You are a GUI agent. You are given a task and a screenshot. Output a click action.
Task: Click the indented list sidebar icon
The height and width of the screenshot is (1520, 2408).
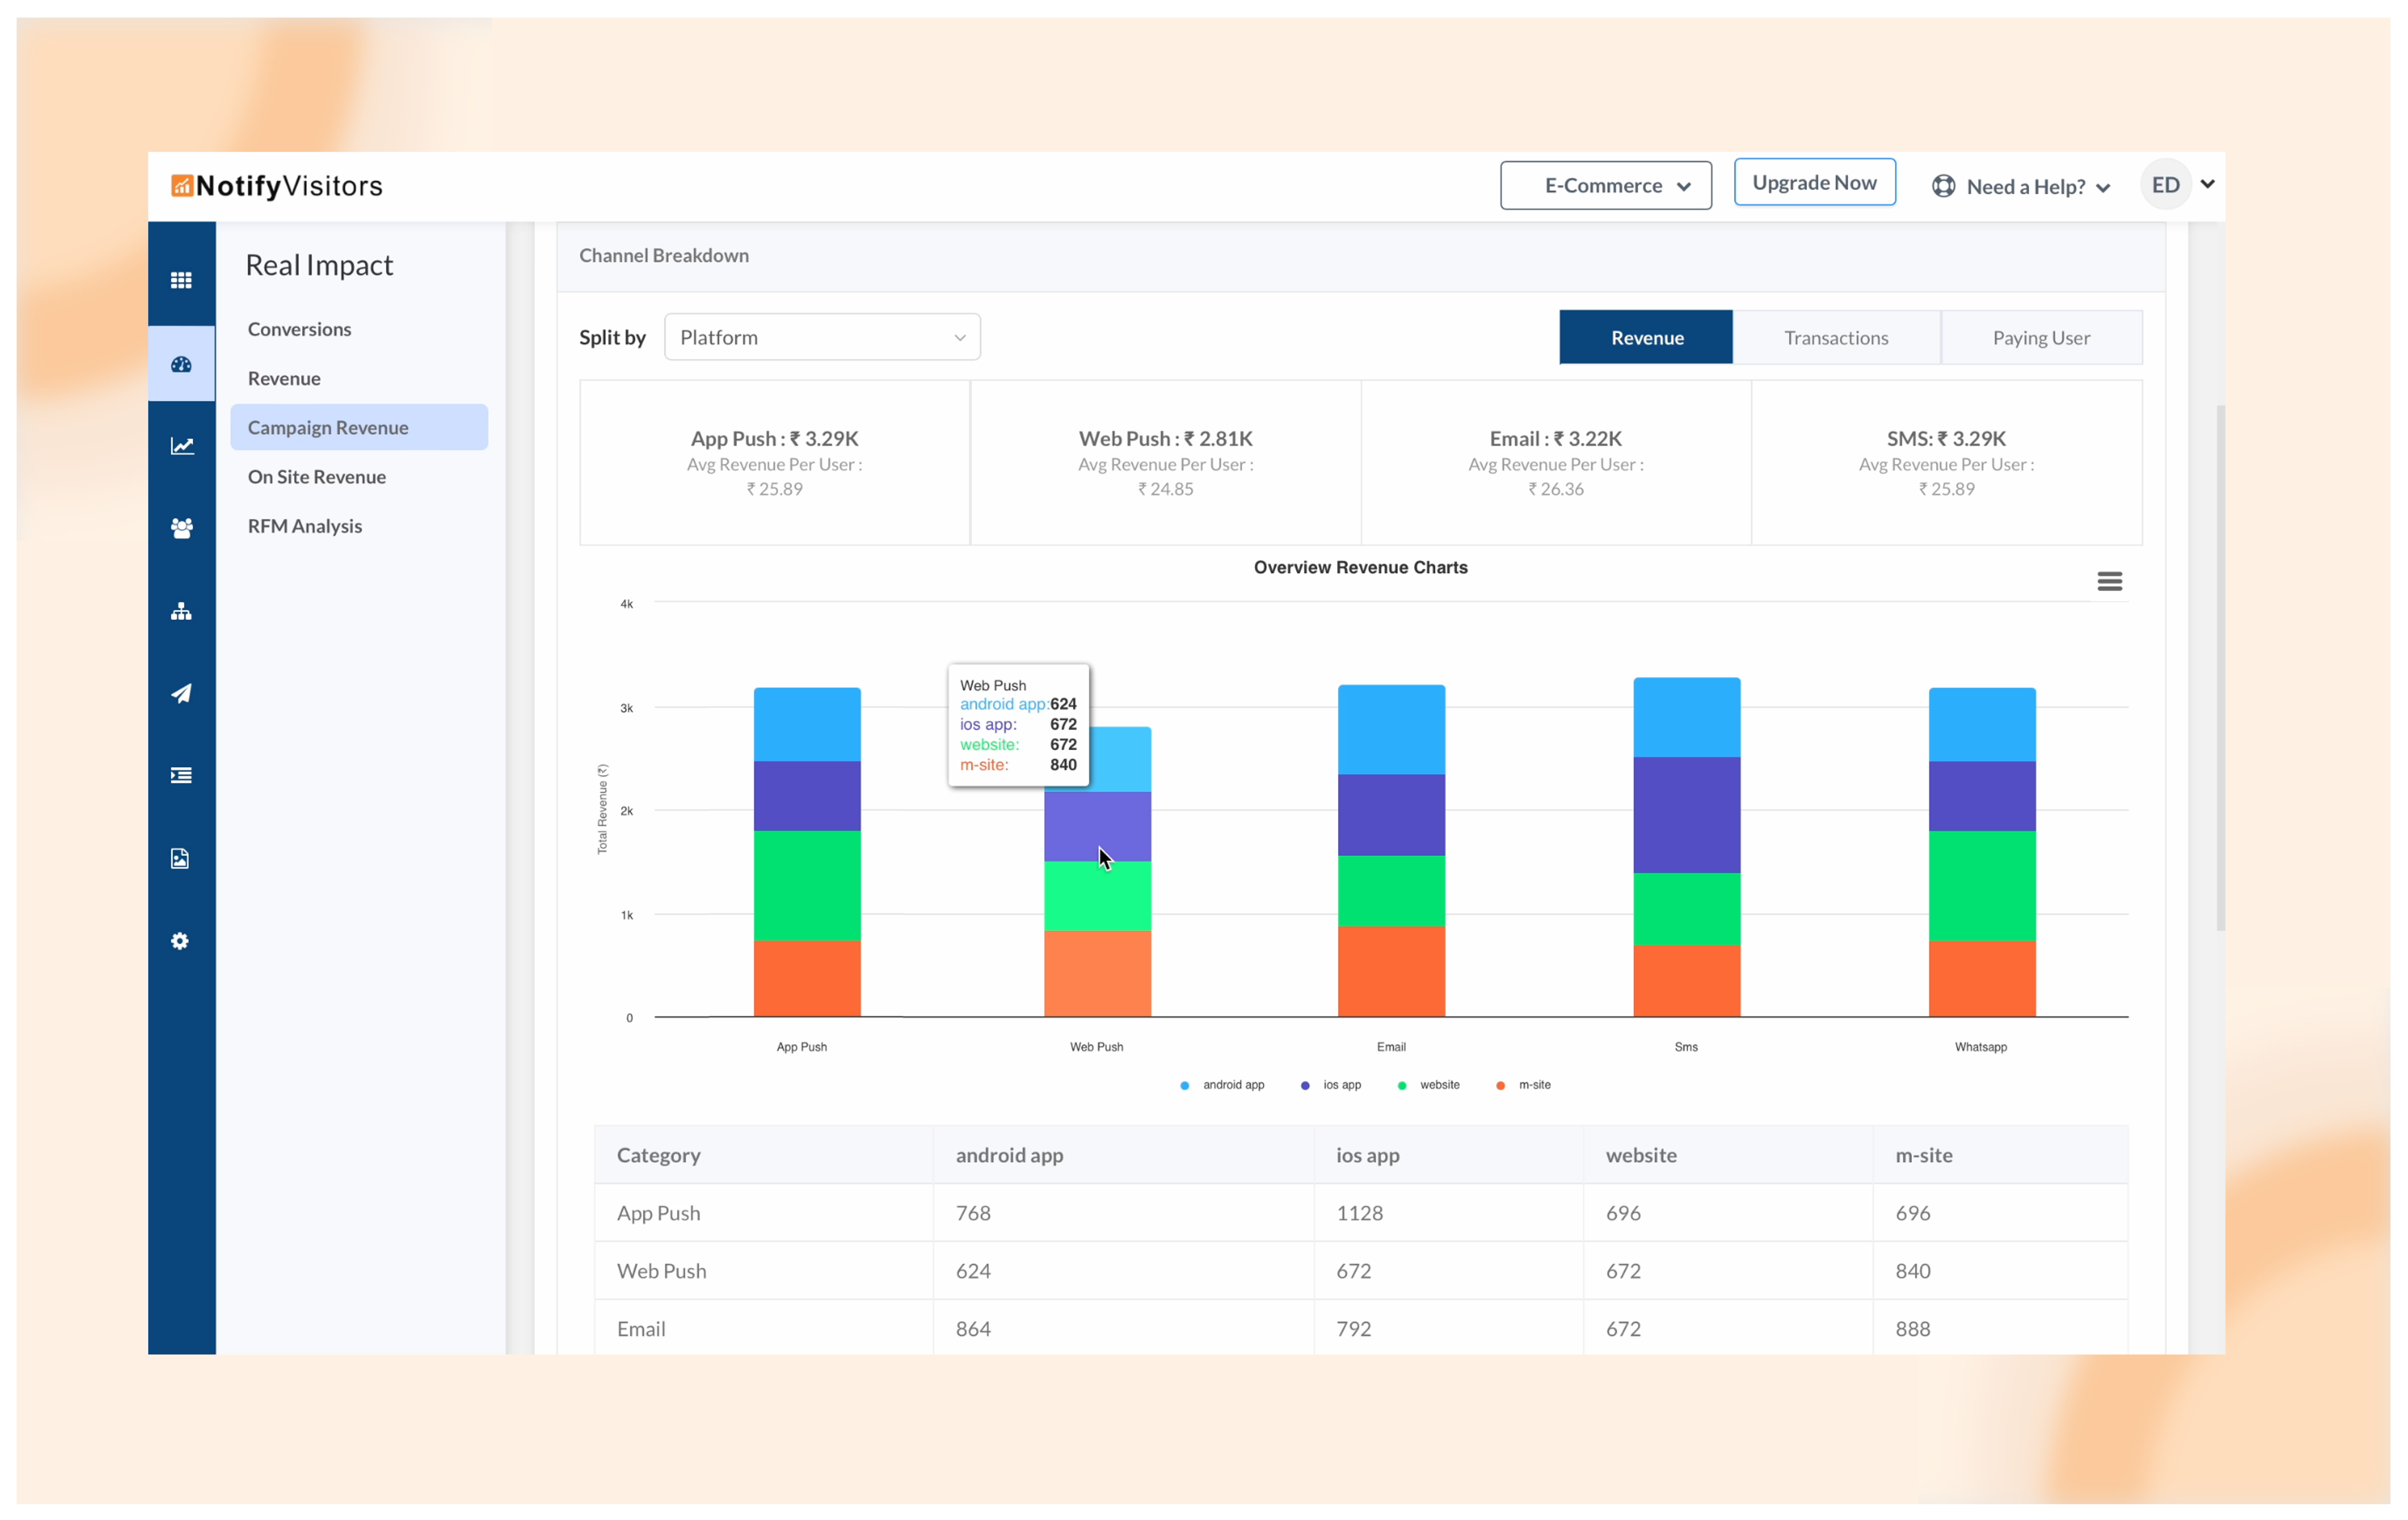coord(181,776)
